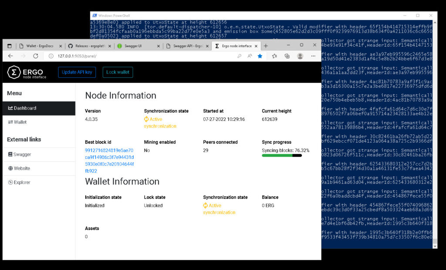
Task: Select the Ergo node interface tab
Action: point(236,46)
